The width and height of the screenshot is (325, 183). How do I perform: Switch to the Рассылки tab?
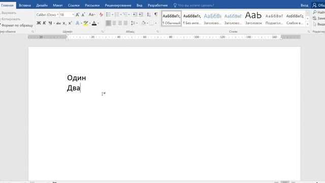click(x=92, y=6)
